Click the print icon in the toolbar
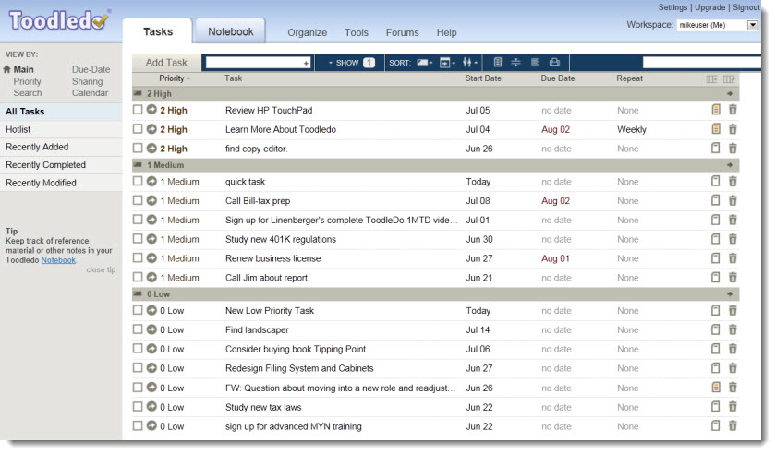The width and height of the screenshot is (775, 454). point(554,63)
